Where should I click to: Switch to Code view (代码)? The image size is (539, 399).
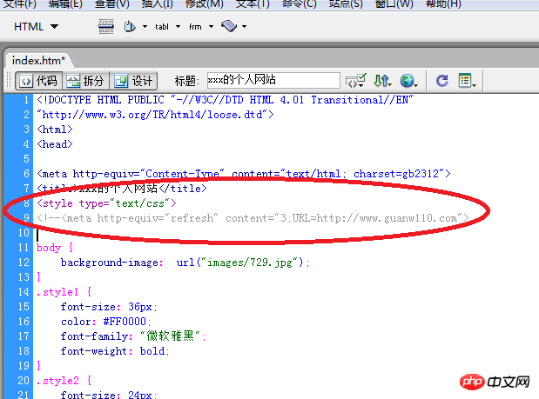click(39, 81)
